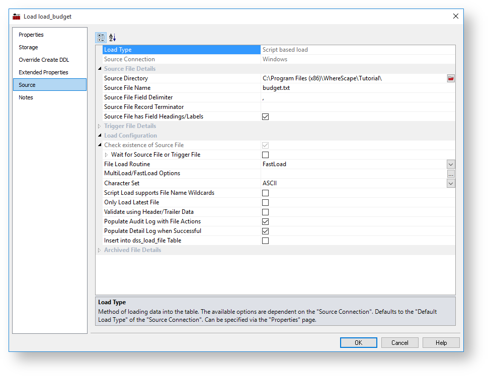488x376 pixels.
Task: Open Character Set dropdown
Action: pyautogui.click(x=451, y=184)
